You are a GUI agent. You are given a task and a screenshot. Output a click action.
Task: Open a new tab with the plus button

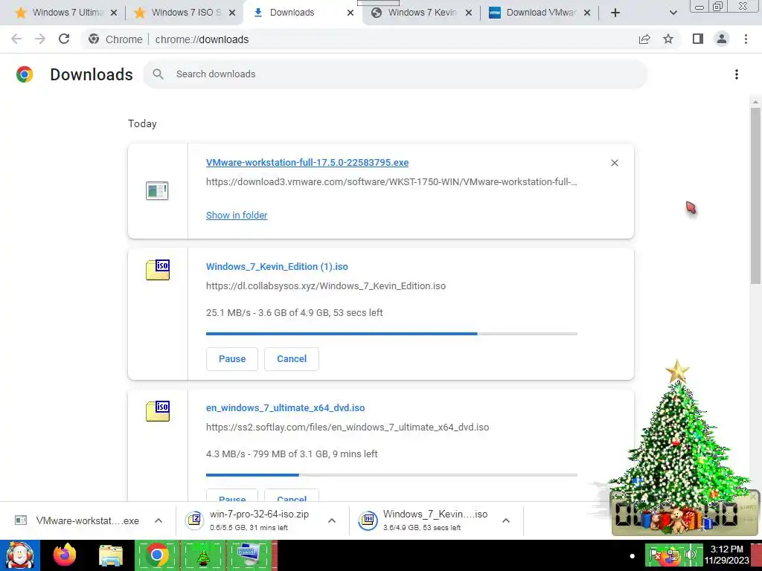pos(615,13)
